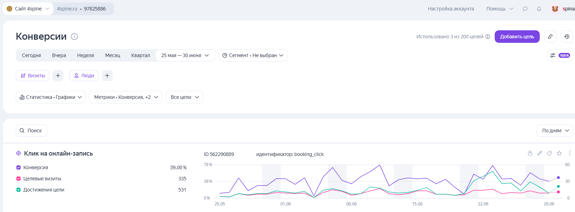575x212 pixels.
Task: Toggle the Достижения цели checkbox
Action: tap(19, 190)
